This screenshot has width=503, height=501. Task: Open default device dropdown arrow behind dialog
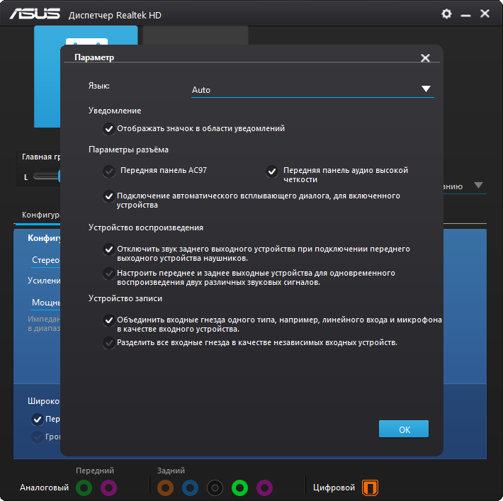pyautogui.click(x=478, y=186)
